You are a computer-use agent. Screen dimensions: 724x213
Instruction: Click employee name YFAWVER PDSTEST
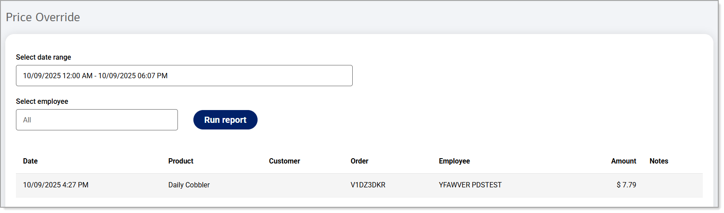[x=470, y=185]
